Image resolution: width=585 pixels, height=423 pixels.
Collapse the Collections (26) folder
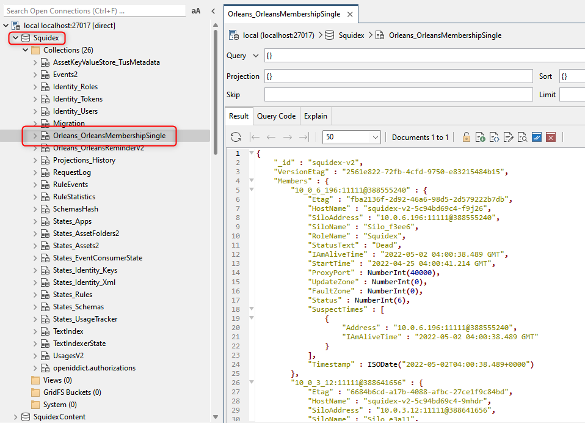point(26,50)
